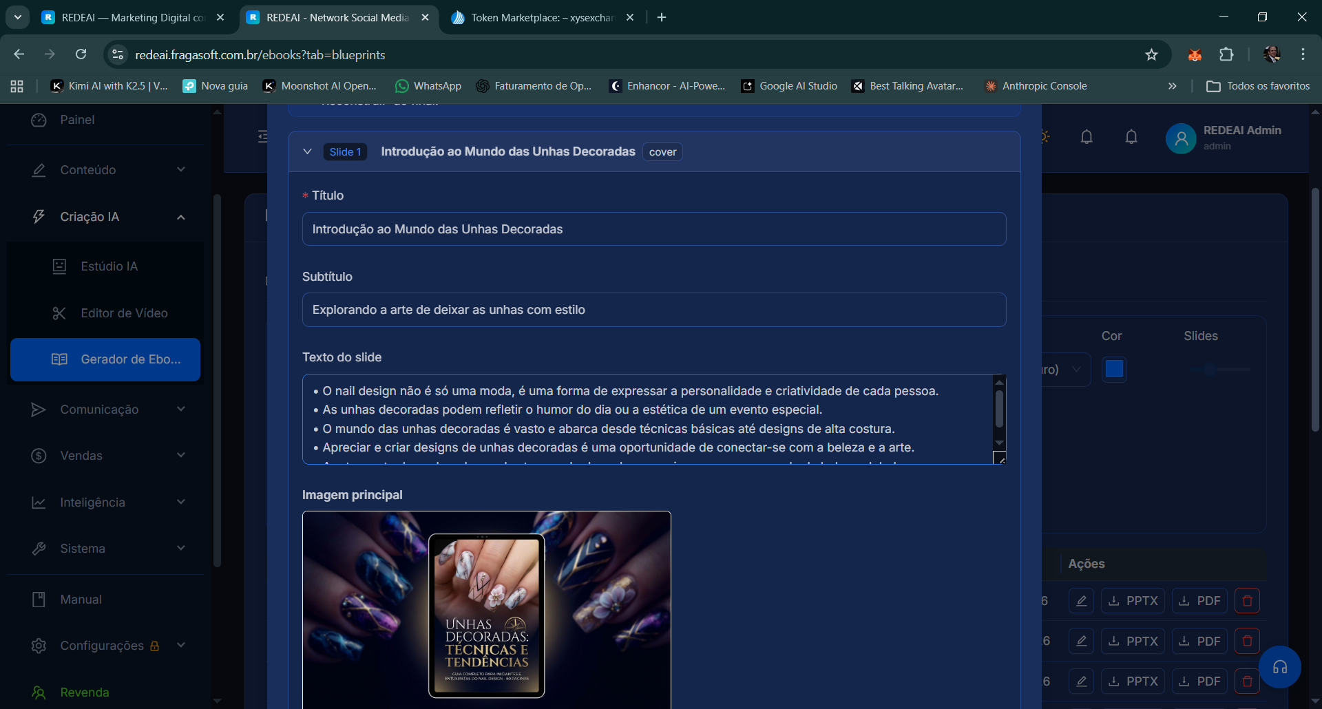Download PDF from the third row
Screen dimensions: 1322x709
pos(1199,681)
